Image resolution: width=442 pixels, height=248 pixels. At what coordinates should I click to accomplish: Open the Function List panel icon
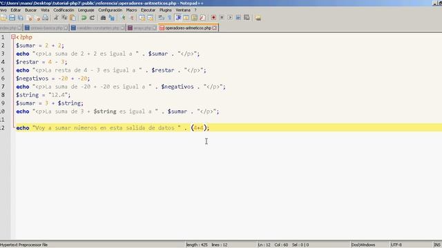pyautogui.click(x=202, y=18)
